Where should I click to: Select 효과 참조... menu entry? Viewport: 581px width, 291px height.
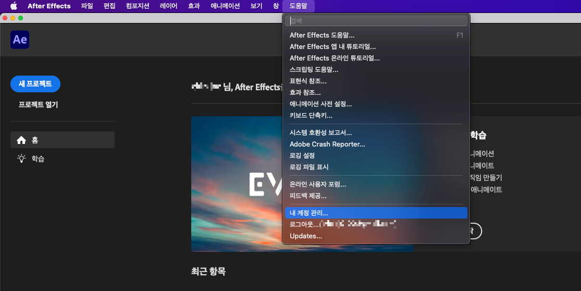[376, 93]
